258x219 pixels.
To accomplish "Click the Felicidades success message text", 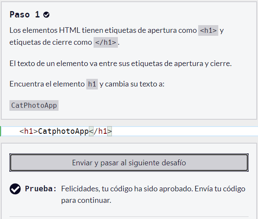I will coord(153,194).
